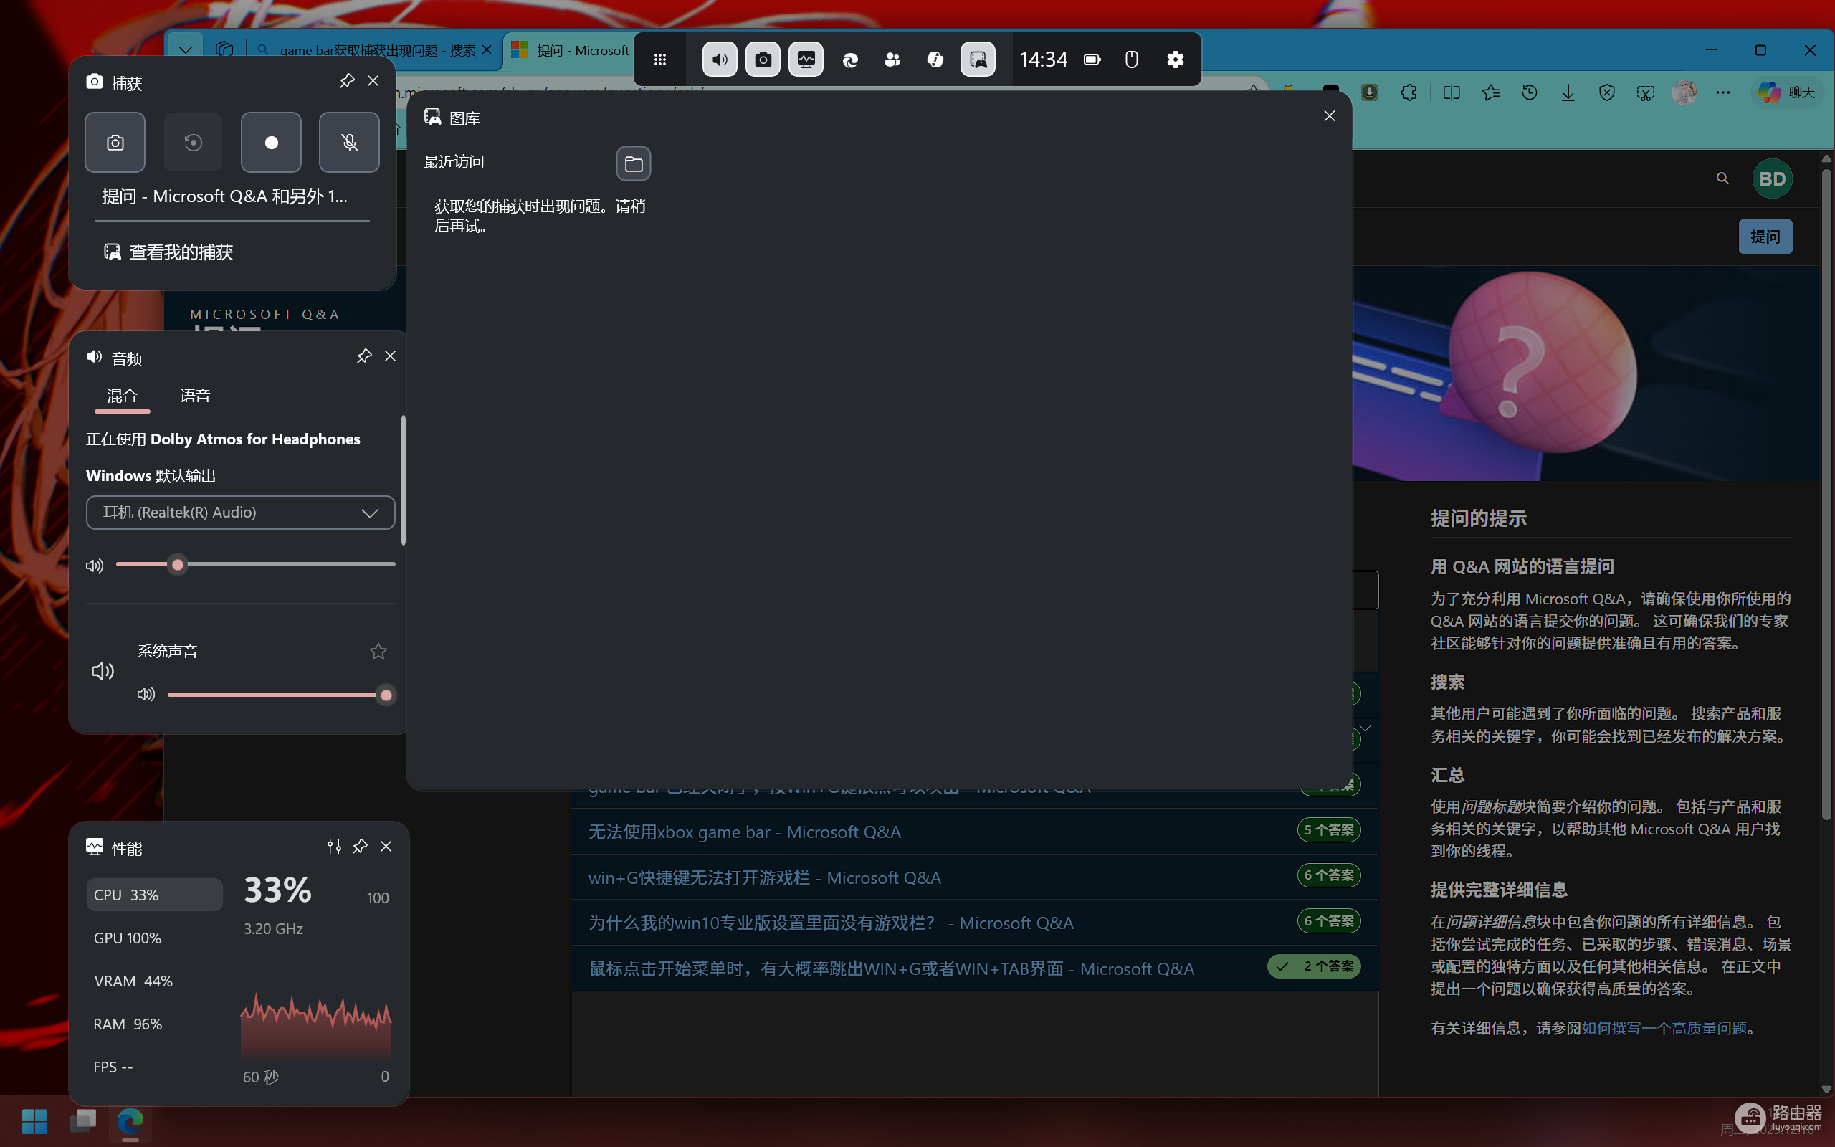Close the game bar search tab

[x=487, y=50]
